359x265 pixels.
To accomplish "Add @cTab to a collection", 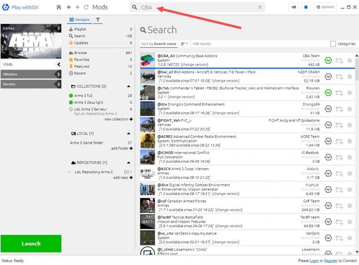I will click(339, 93).
